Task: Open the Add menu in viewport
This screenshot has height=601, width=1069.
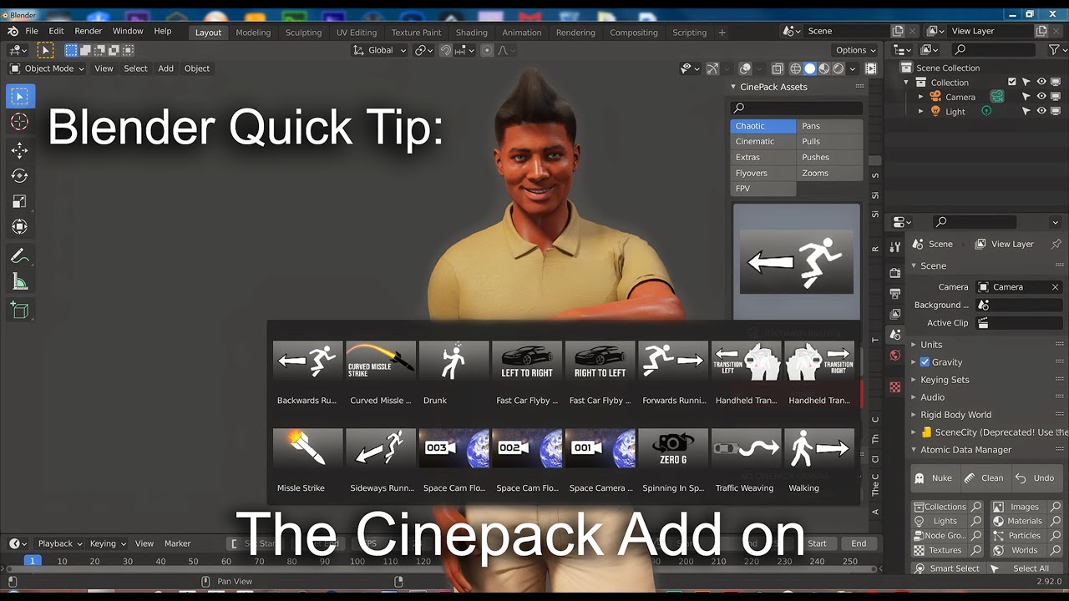Action: [166, 68]
